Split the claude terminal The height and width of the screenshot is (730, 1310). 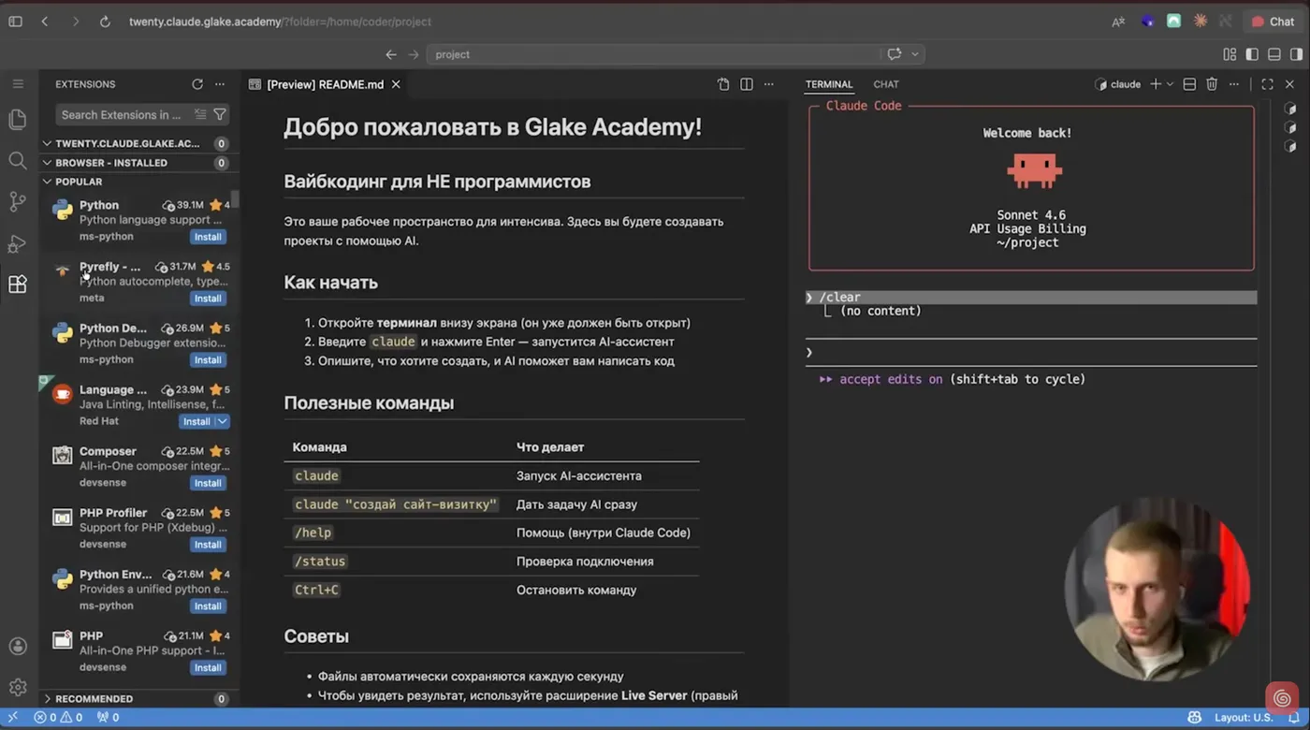[1189, 84]
